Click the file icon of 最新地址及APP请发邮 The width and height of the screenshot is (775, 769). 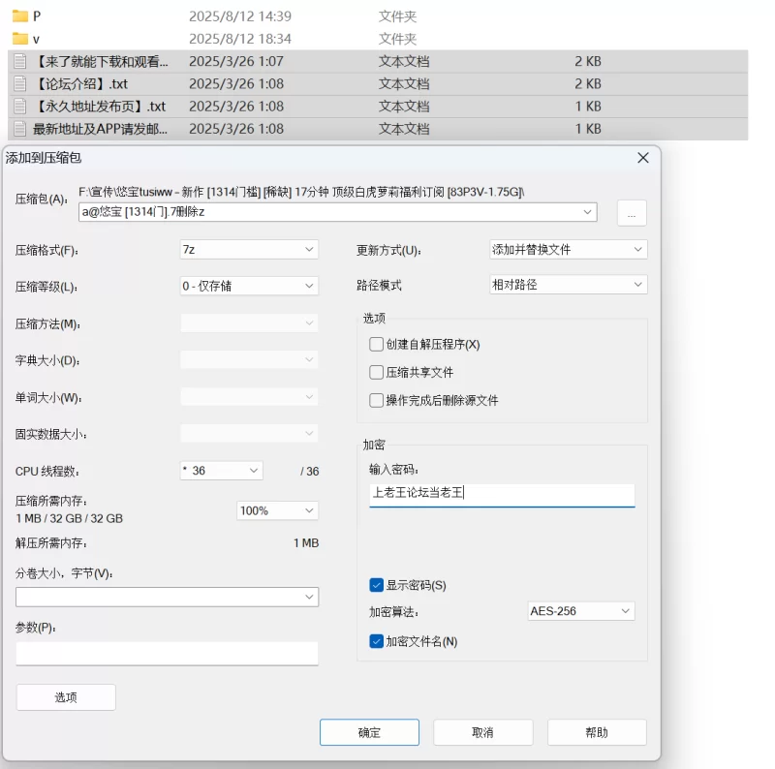point(19,129)
